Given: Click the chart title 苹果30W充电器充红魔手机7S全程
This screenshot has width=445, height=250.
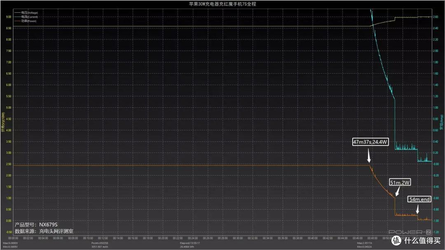Looking at the screenshot, I should pyautogui.click(x=222, y=4).
